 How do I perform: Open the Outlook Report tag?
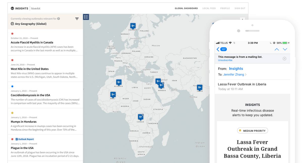pos(25,139)
